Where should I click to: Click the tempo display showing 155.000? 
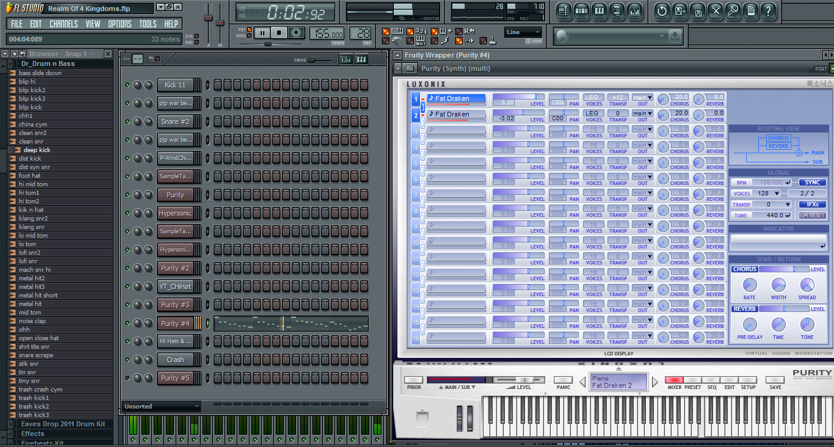pyautogui.click(x=327, y=34)
